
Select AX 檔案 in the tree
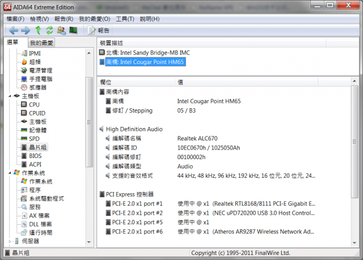39,216
